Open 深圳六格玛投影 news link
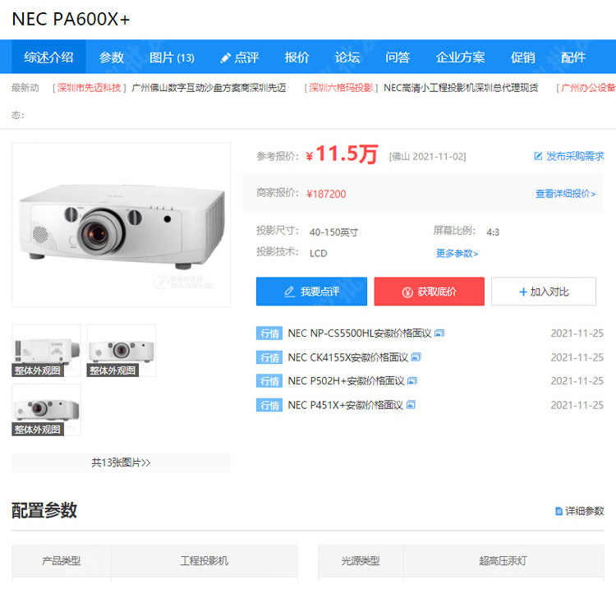Image resolution: width=616 pixels, height=607 pixels. 341,88
